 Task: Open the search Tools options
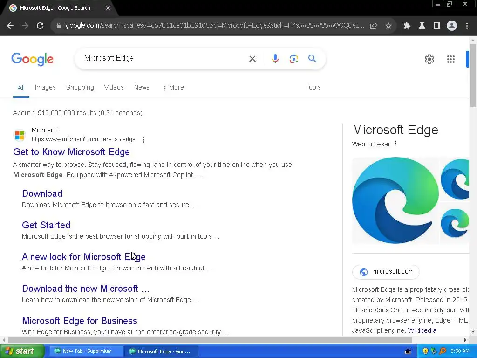click(x=313, y=87)
